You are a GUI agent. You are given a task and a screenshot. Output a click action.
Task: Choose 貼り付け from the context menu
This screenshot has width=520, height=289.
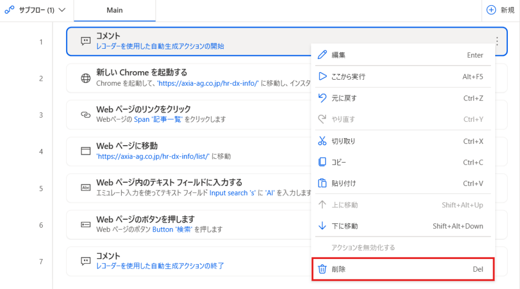pos(343,183)
